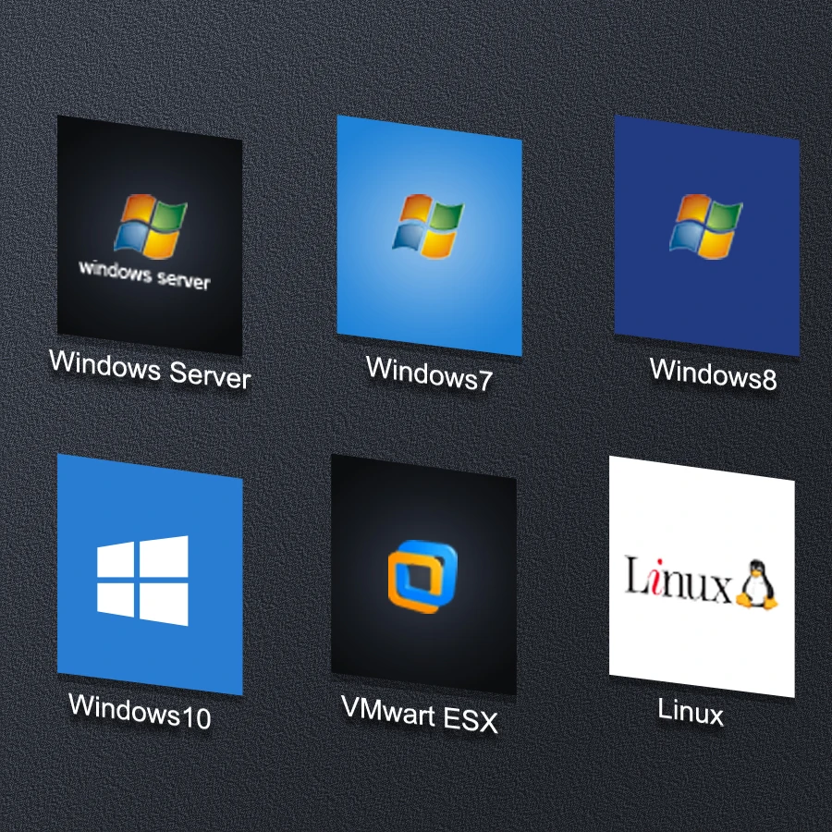
Task: Click the 'Windows Server' caption text
Action: (x=150, y=370)
